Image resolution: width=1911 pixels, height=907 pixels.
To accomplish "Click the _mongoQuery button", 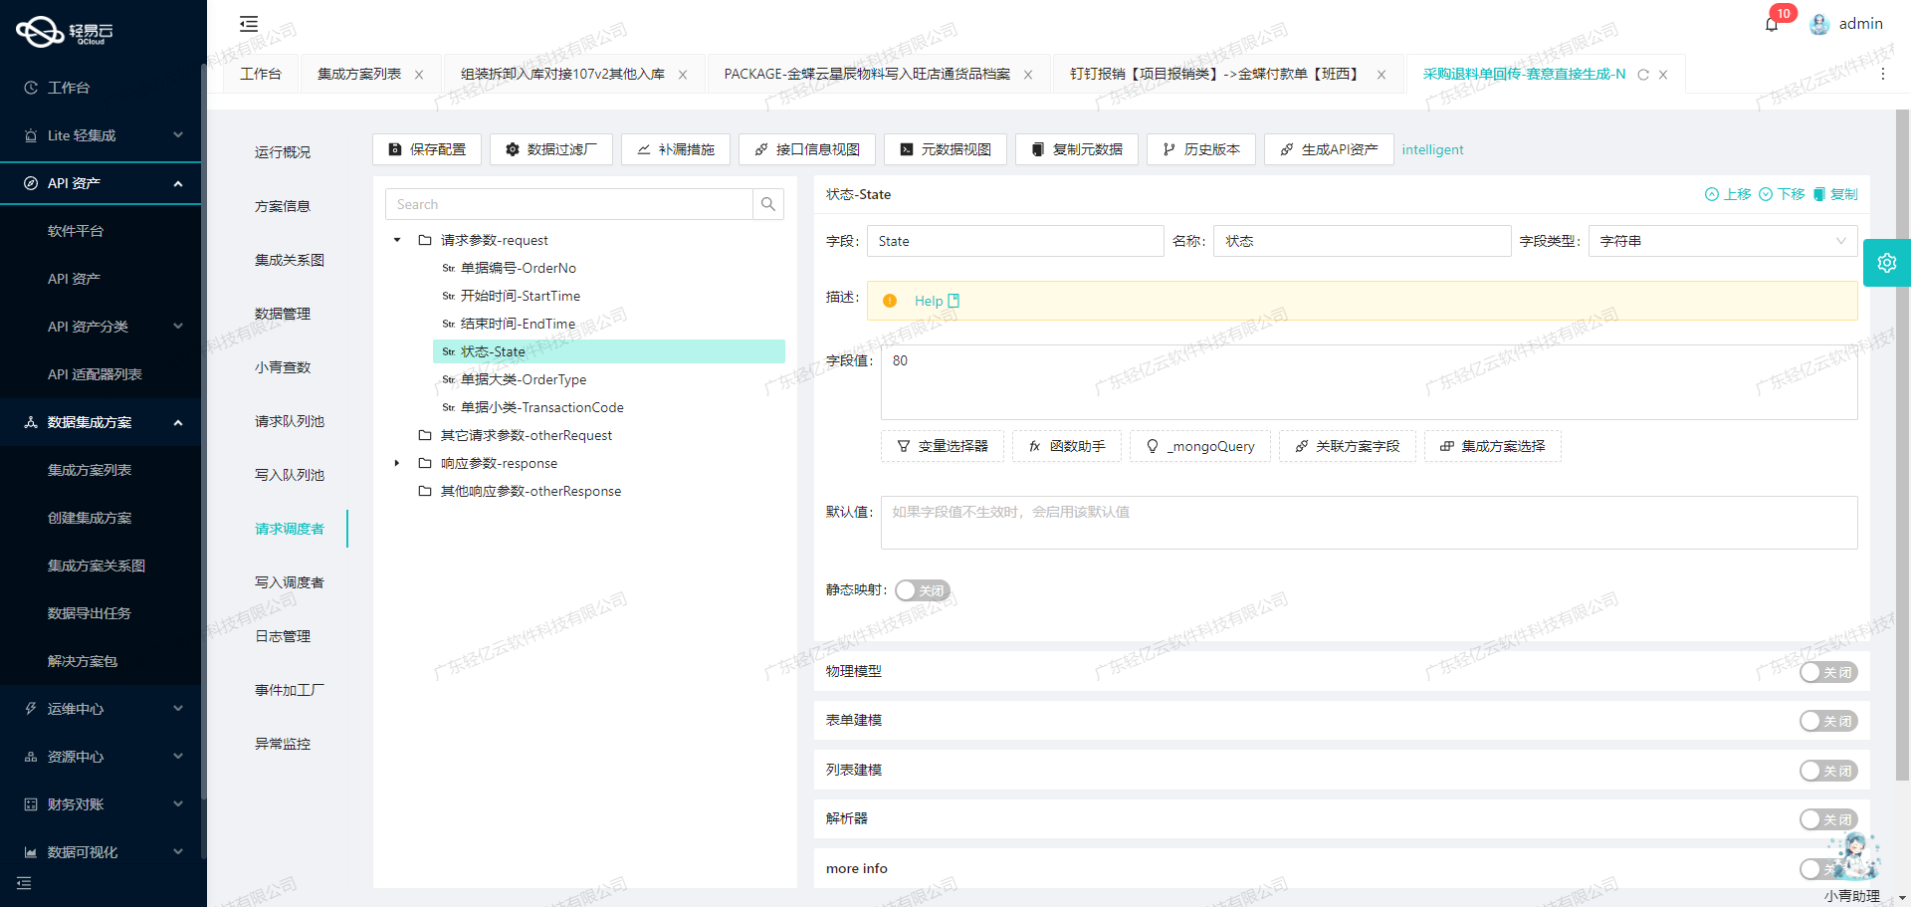I will pos(1200,446).
